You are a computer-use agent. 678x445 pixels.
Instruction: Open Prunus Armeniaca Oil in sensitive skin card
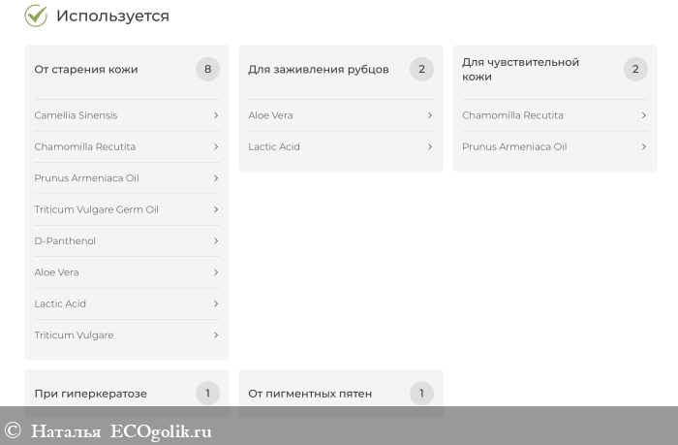point(514,146)
